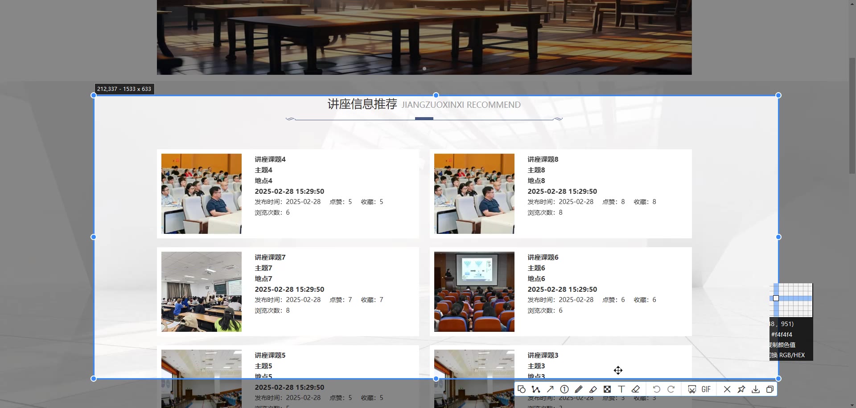
Task: Open the 讲座课题8 title link
Action: 543,159
